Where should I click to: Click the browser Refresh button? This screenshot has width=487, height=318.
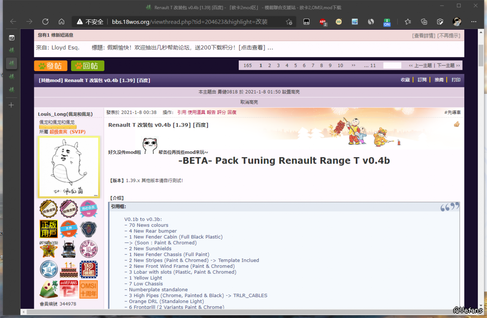coord(45,22)
